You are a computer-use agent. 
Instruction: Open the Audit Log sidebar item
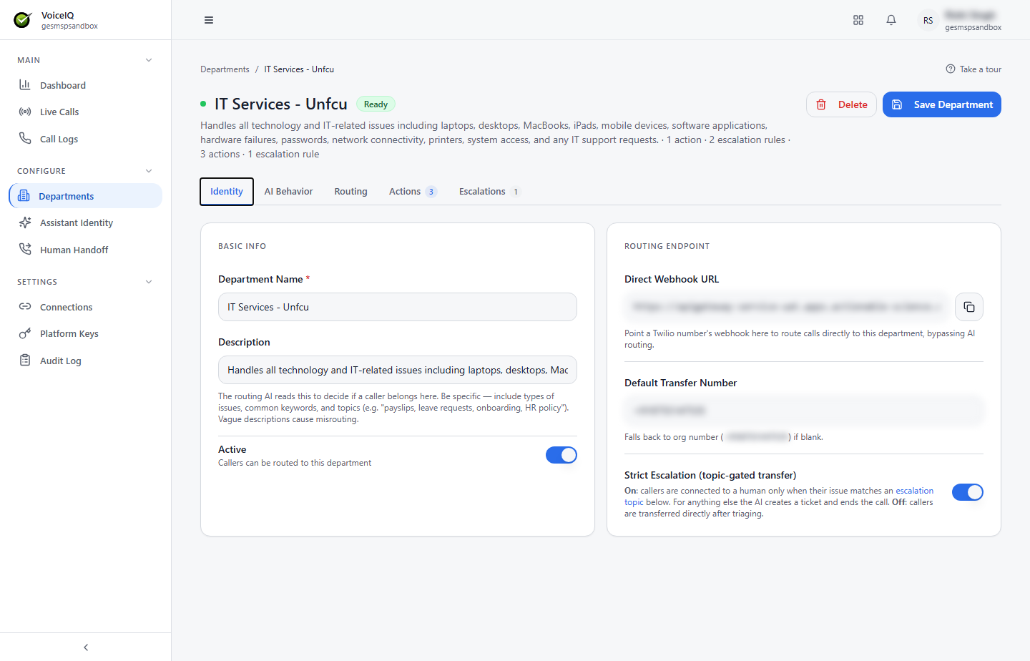[86, 361]
